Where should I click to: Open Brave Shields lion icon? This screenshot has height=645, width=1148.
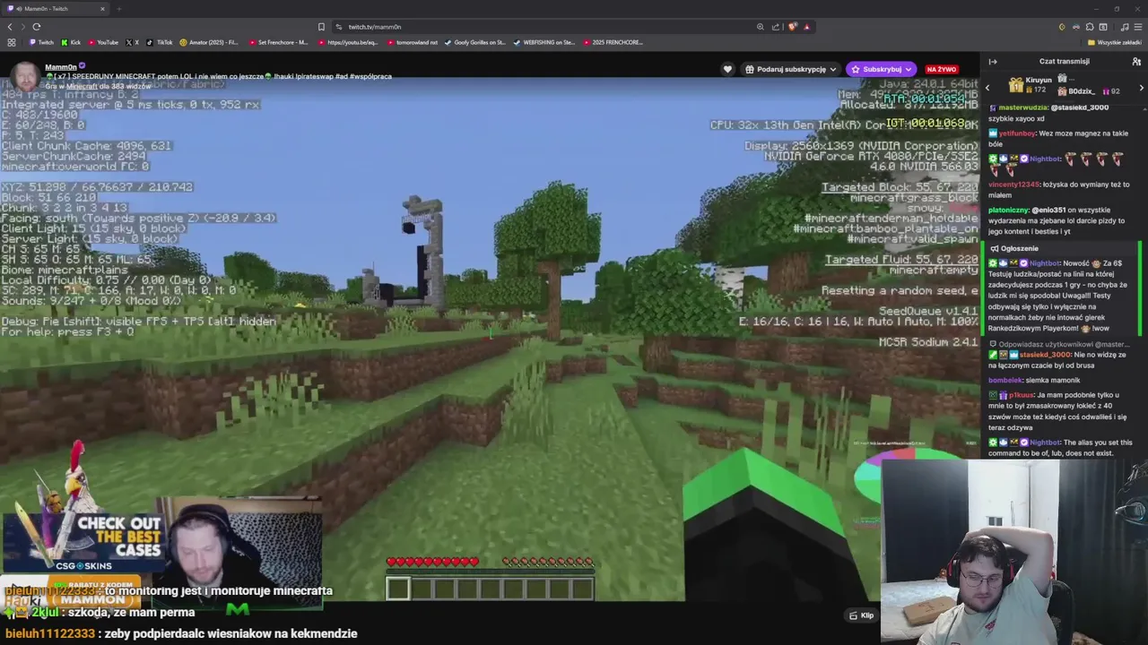point(792,27)
